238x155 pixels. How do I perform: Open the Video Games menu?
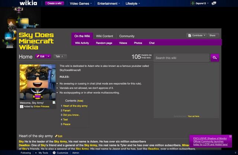[x=81, y=3]
